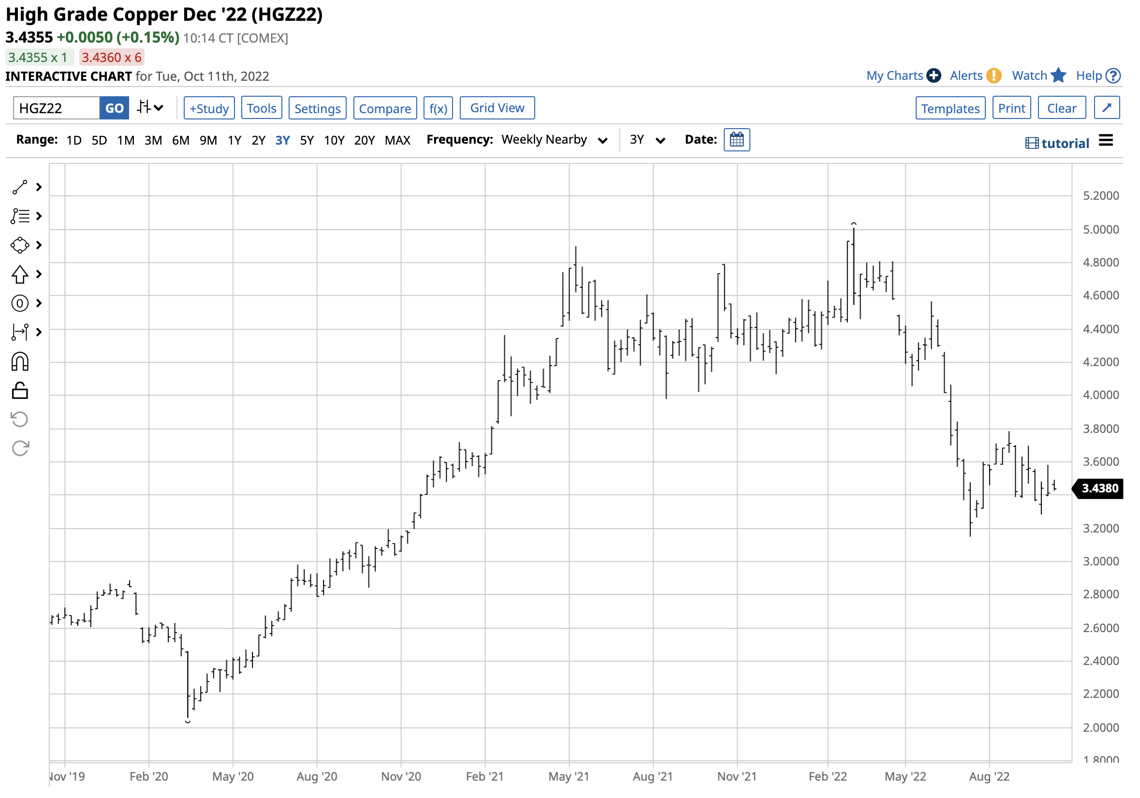Open the hamburger chart menu
This screenshot has width=1140, height=798.
point(1106,141)
